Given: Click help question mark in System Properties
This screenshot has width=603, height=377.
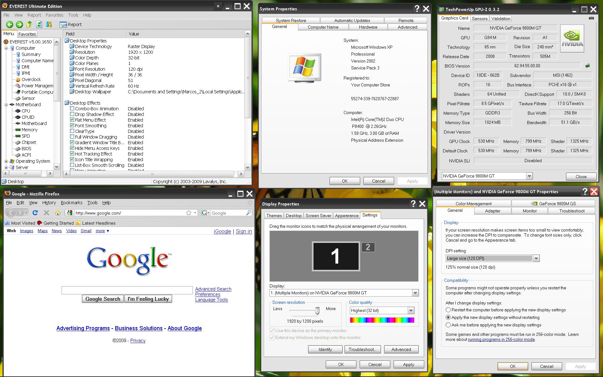Looking at the screenshot, I should [x=417, y=9].
